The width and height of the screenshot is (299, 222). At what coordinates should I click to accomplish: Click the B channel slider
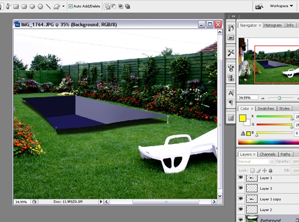point(274,133)
